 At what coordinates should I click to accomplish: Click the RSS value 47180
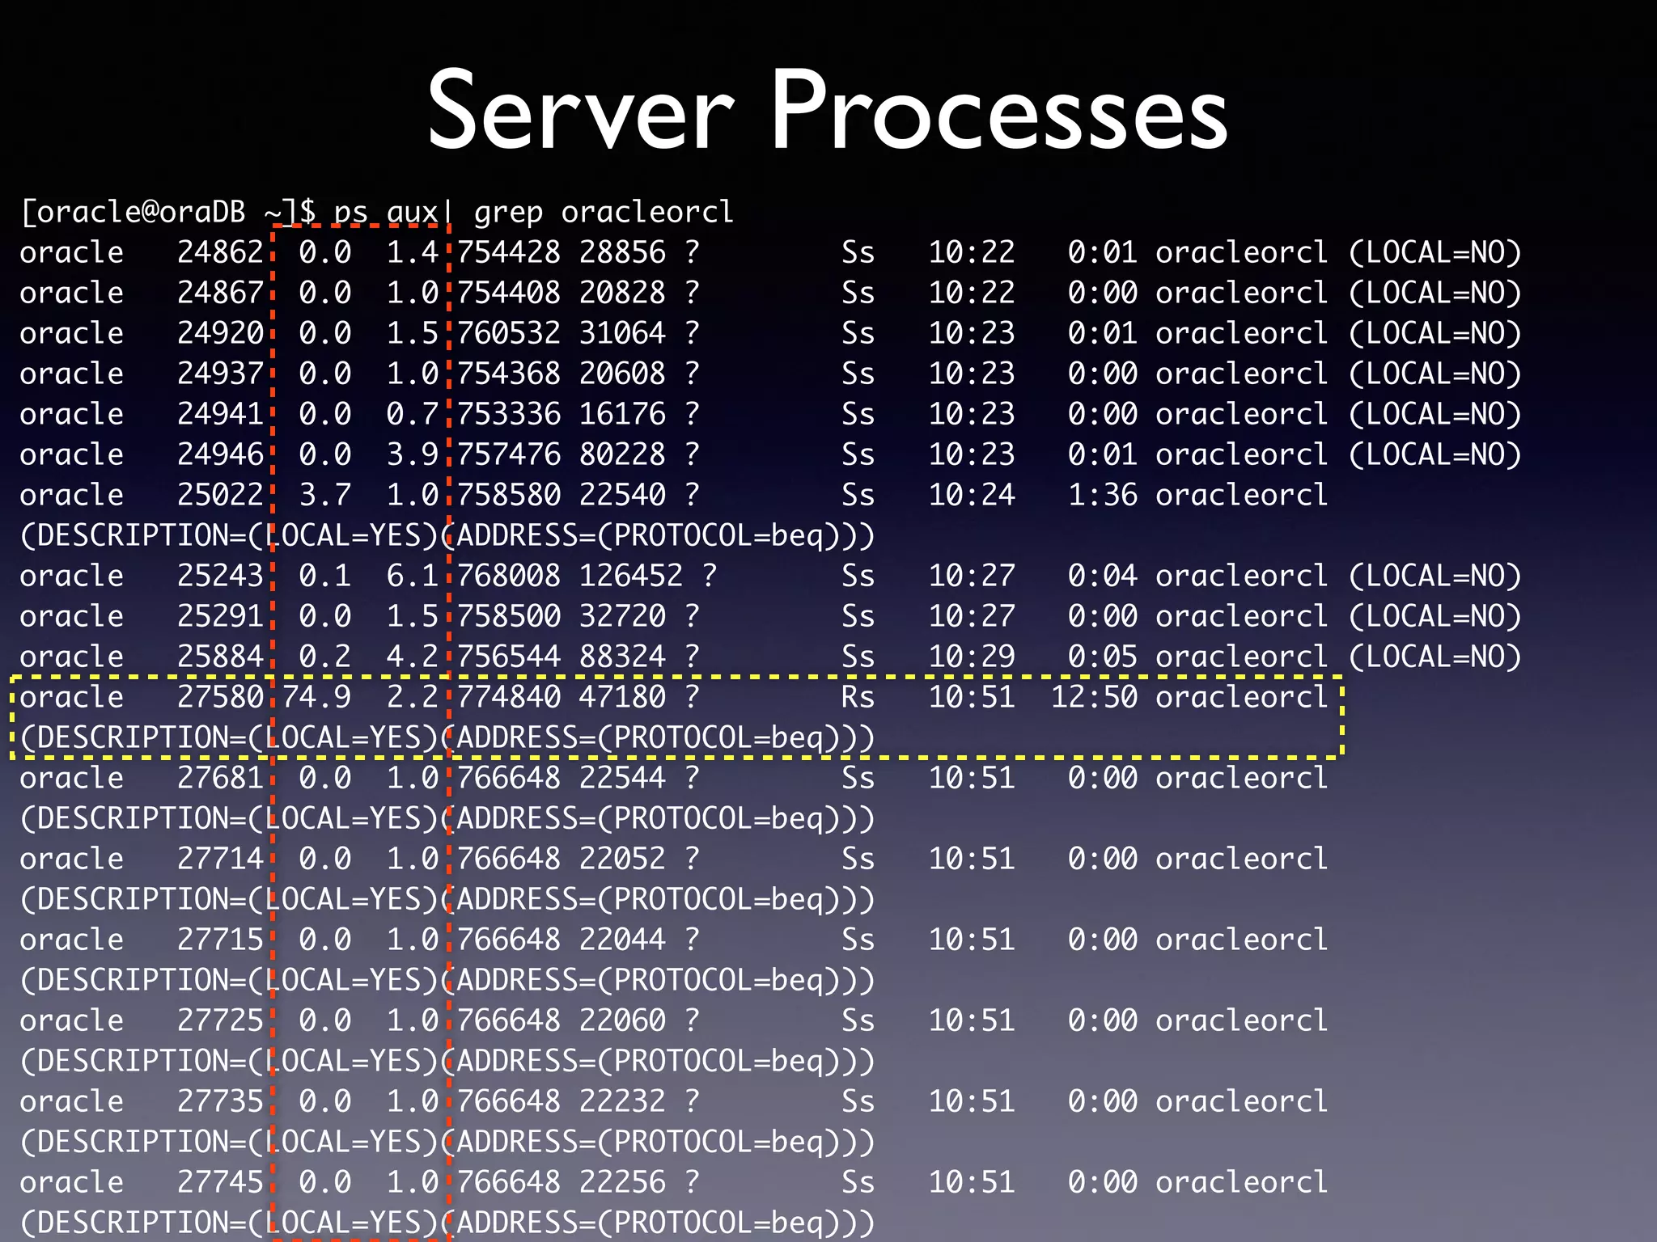622,697
